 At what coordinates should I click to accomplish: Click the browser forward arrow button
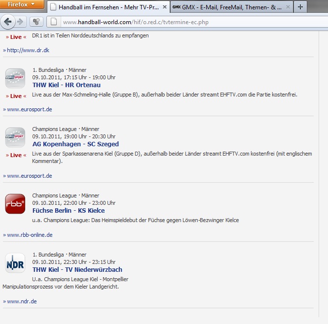(x=20, y=22)
